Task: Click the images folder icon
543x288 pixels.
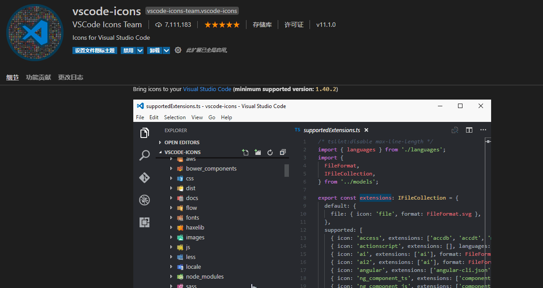Action: [x=180, y=238]
